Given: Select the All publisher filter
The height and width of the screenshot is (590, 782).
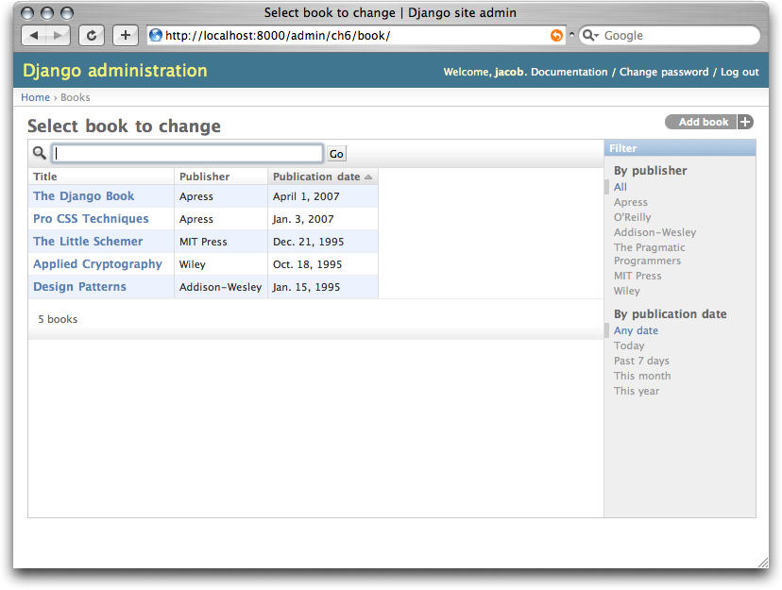Looking at the screenshot, I should click(620, 187).
